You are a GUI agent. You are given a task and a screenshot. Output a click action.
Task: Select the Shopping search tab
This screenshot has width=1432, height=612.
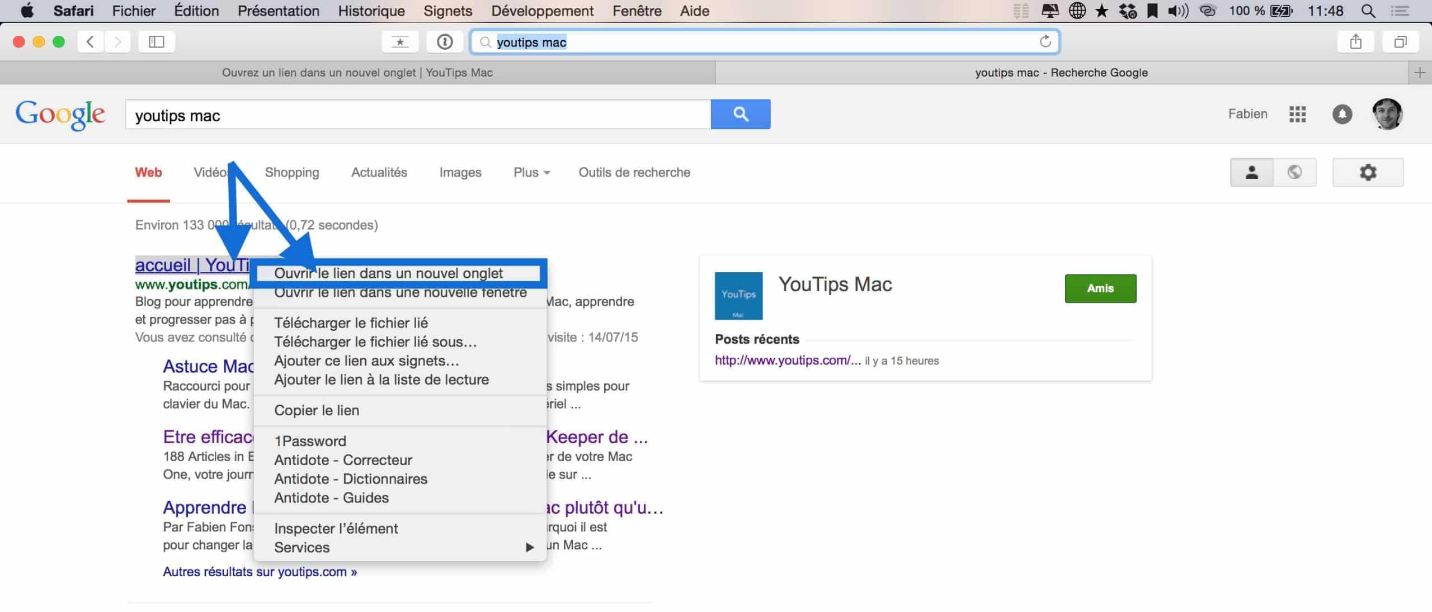(x=292, y=172)
